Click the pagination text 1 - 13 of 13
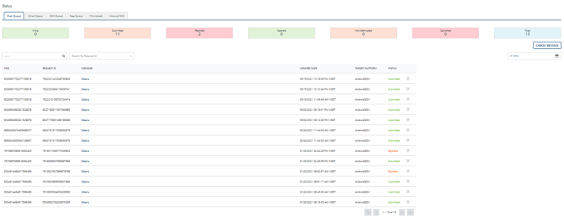Viewport: 564px width, 221px height. pos(389,213)
